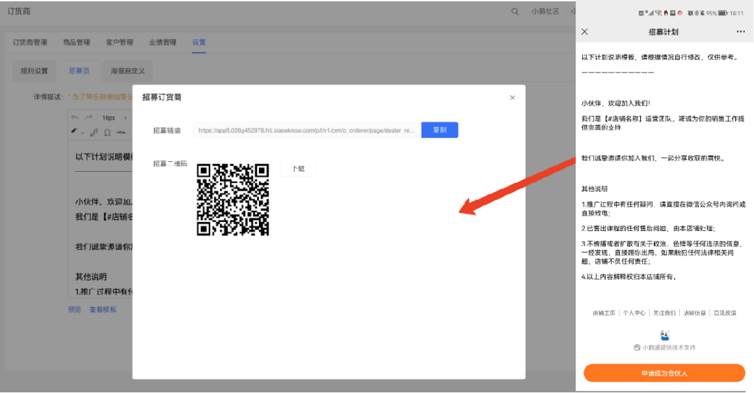Click 店铺信息 footer link in phone preview
This screenshot has height=393, width=754.
point(695,313)
